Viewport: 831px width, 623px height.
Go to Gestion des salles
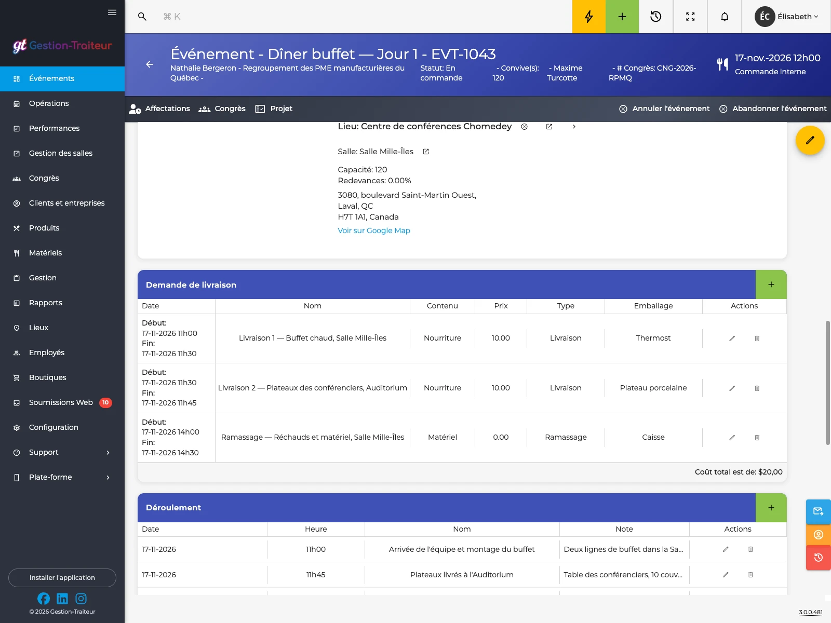pos(62,154)
